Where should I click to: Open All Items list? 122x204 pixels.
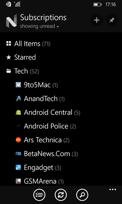point(28,44)
